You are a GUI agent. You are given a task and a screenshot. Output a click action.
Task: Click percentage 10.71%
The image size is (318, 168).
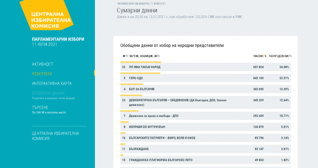(284, 116)
